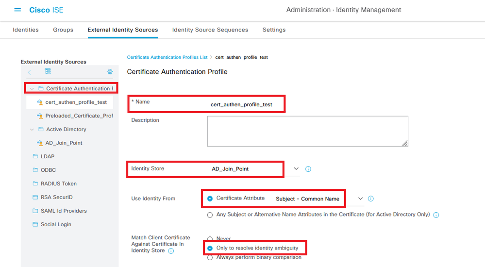Select Always perform binary comparison option
Image resolution: width=485 pixels, height=267 pixels.
[210, 257]
